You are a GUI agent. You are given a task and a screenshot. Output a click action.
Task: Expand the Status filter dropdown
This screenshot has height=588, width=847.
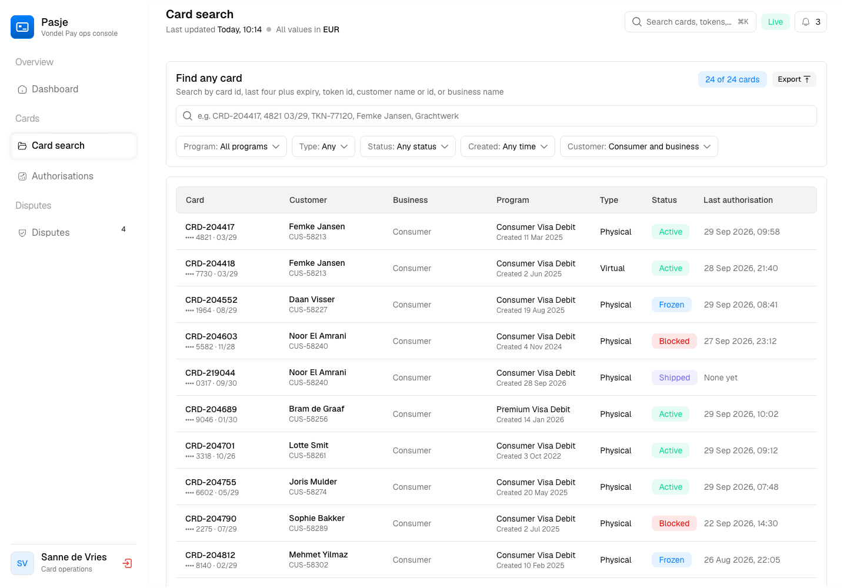408,146
